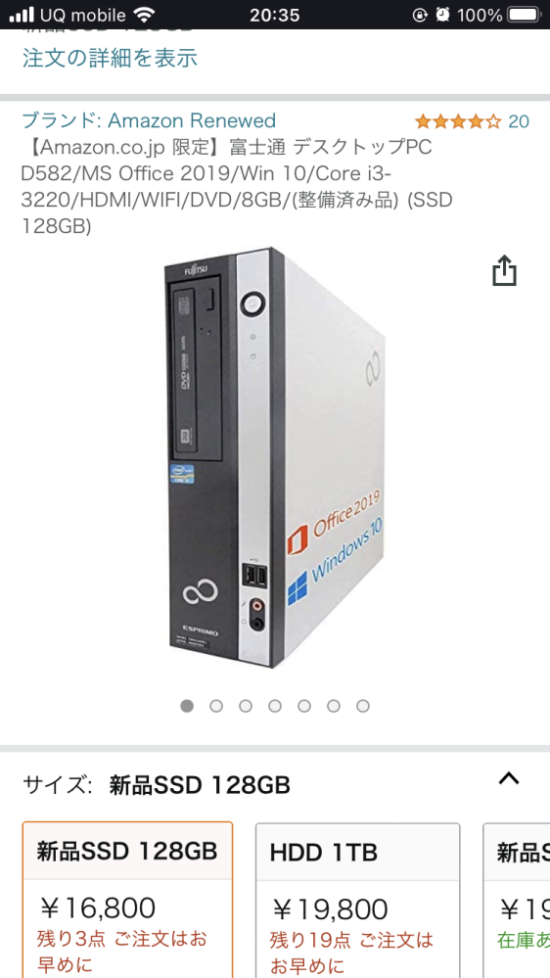
Task: Select the HDD 1TB size option
Action: pyautogui.click(x=358, y=900)
